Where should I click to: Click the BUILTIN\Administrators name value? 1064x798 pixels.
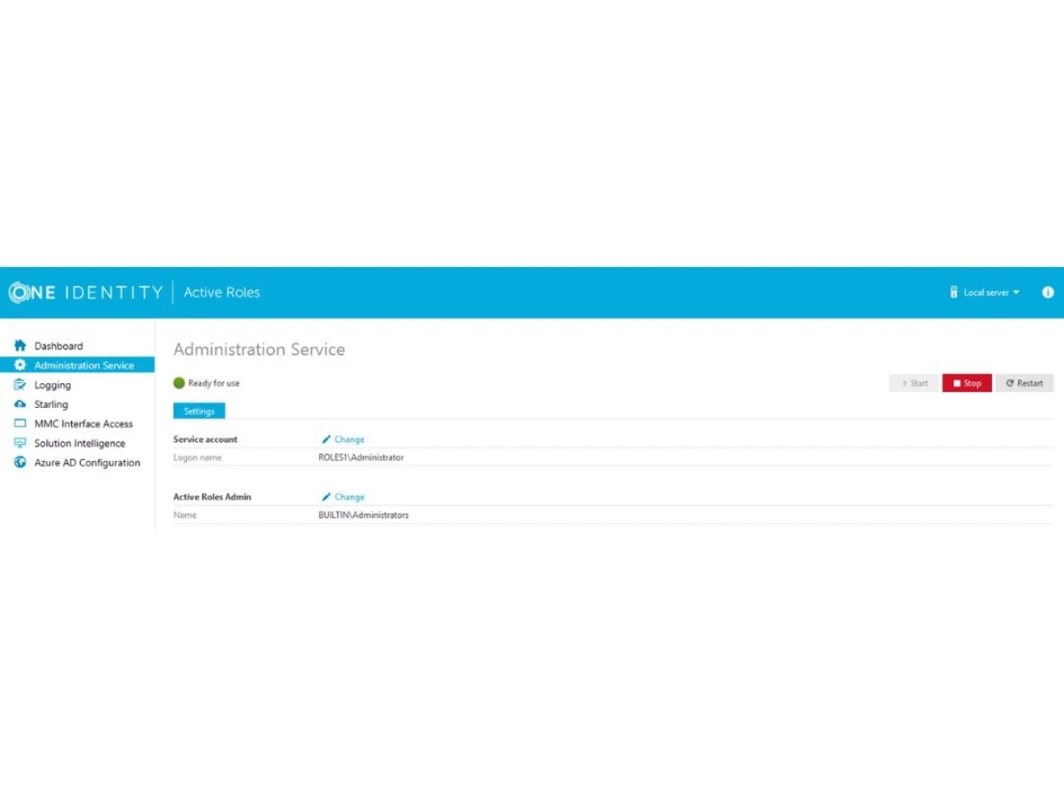(x=364, y=515)
